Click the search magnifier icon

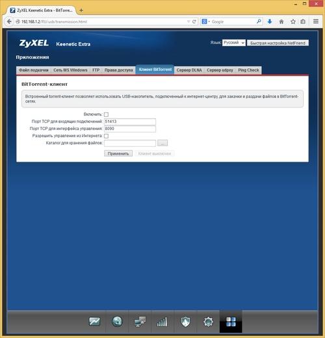click(259, 21)
